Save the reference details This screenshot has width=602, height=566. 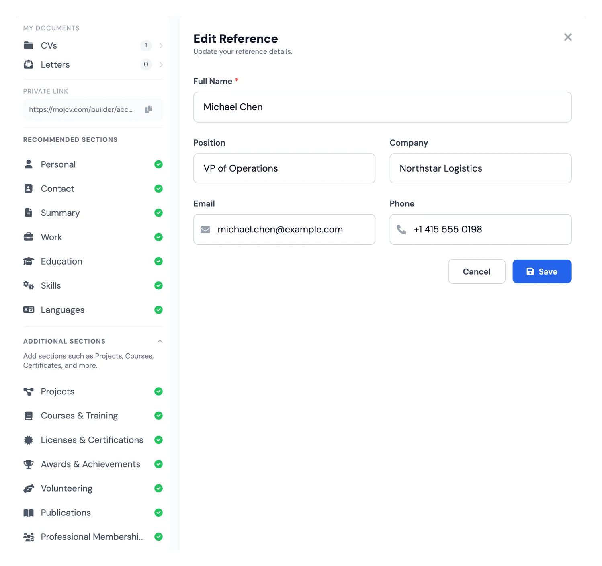(542, 271)
